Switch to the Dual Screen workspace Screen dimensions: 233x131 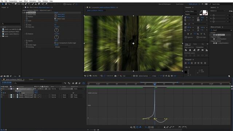coord(179,4)
